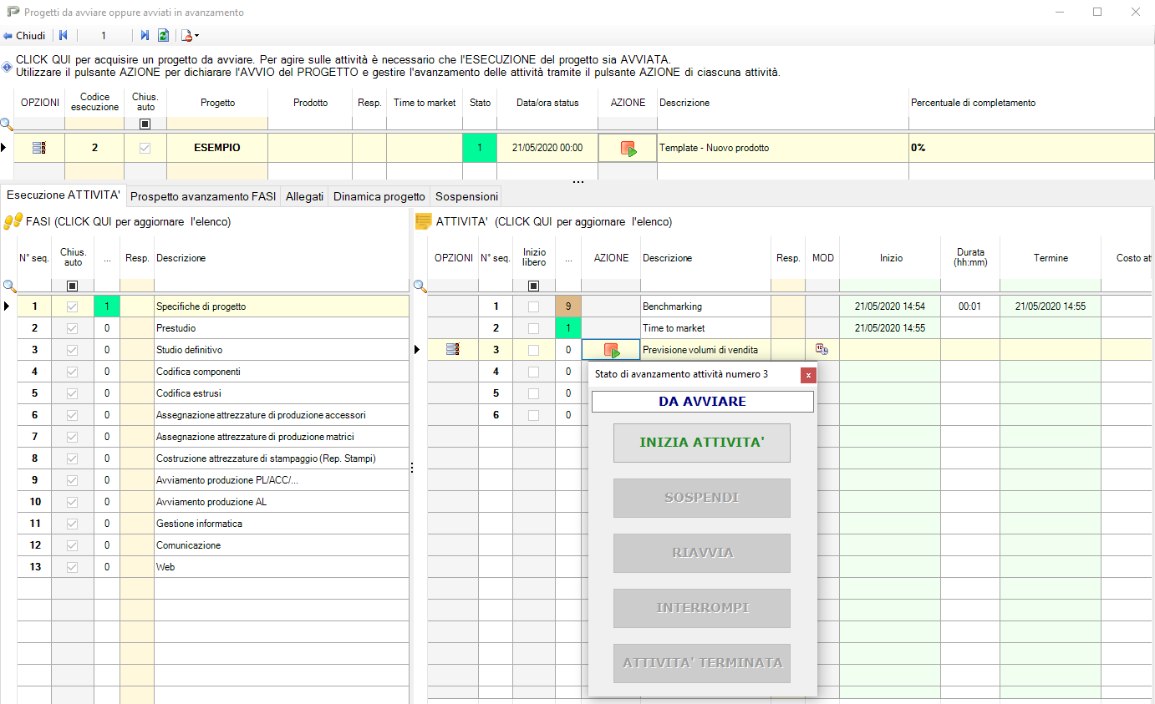Click the ATTIVITA' notes icon to refresh list
The image size is (1155, 704).
pyautogui.click(x=424, y=221)
